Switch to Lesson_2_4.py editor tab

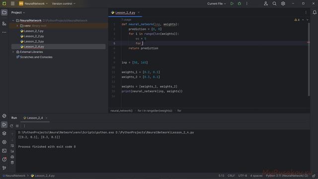[125, 12]
